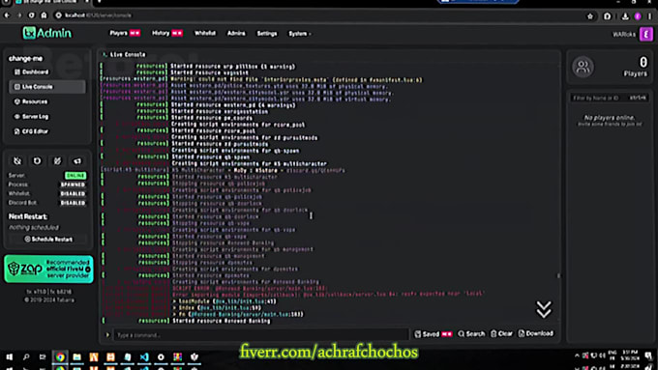Click the announcement megaphone icon
Screen dimensions: 658x370
pyautogui.click(x=77, y=161)
